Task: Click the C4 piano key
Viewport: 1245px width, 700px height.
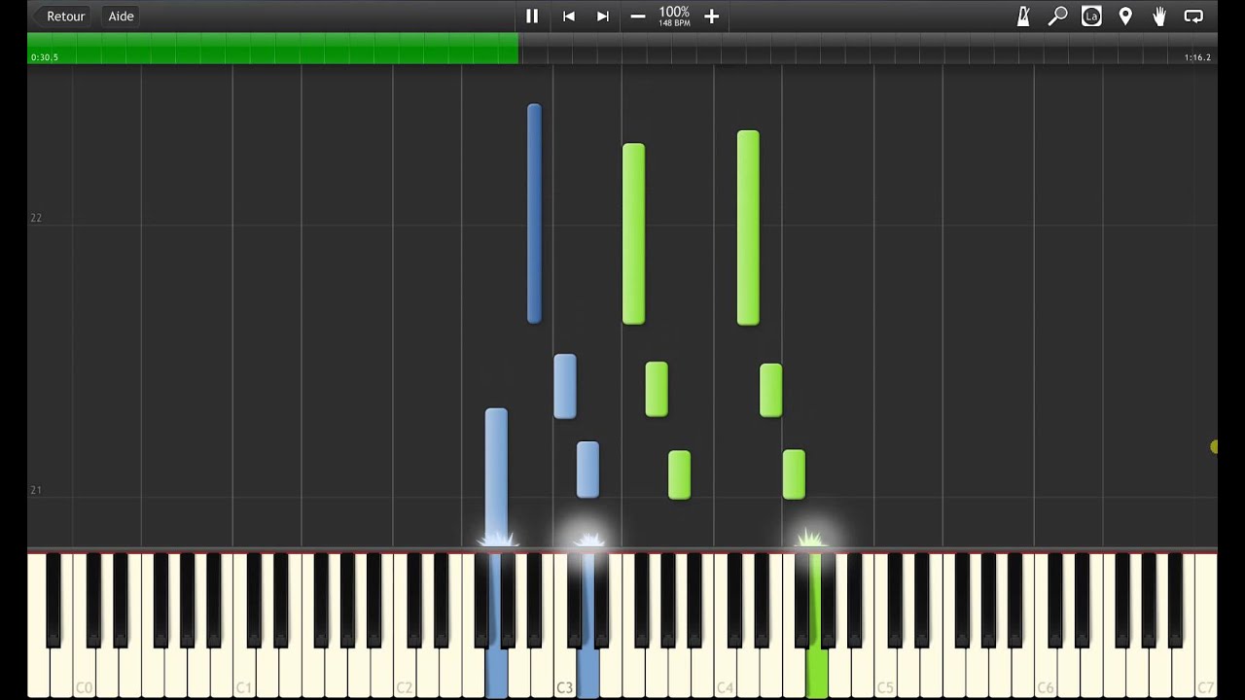Action: tap(725, 671)
